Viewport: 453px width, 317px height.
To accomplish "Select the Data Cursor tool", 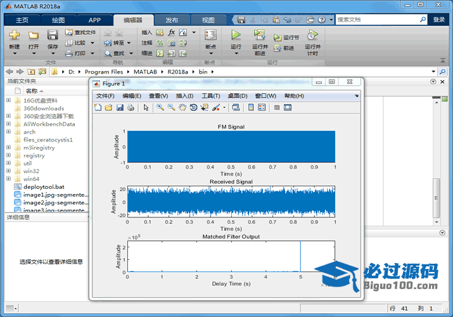I will pyautogui.click(x=205, y=108).
